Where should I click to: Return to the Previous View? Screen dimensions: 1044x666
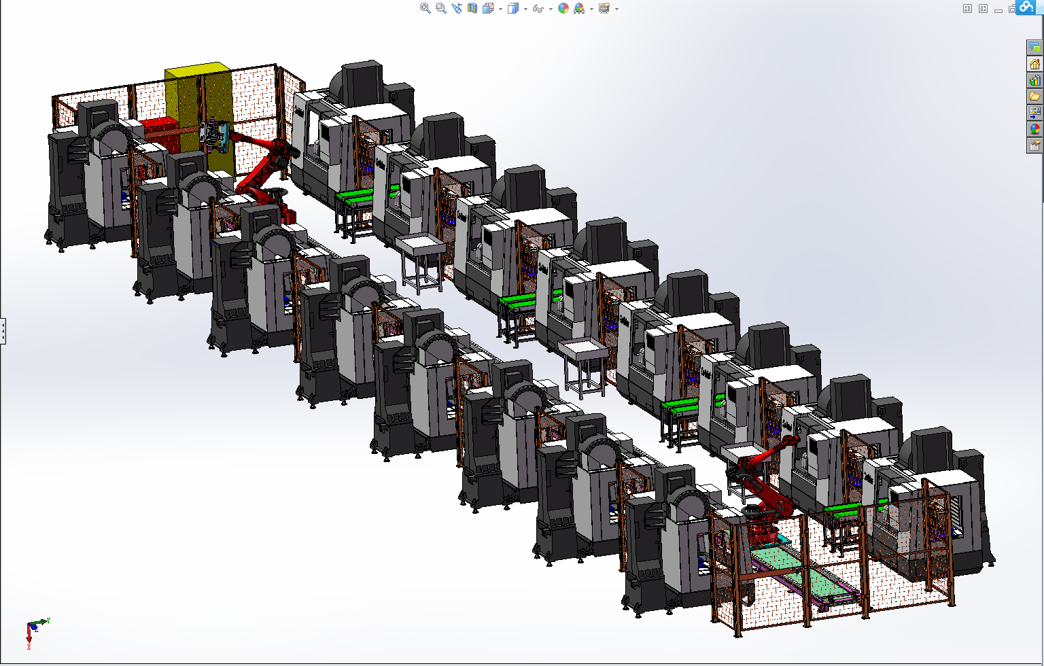[x=456, y=8]
